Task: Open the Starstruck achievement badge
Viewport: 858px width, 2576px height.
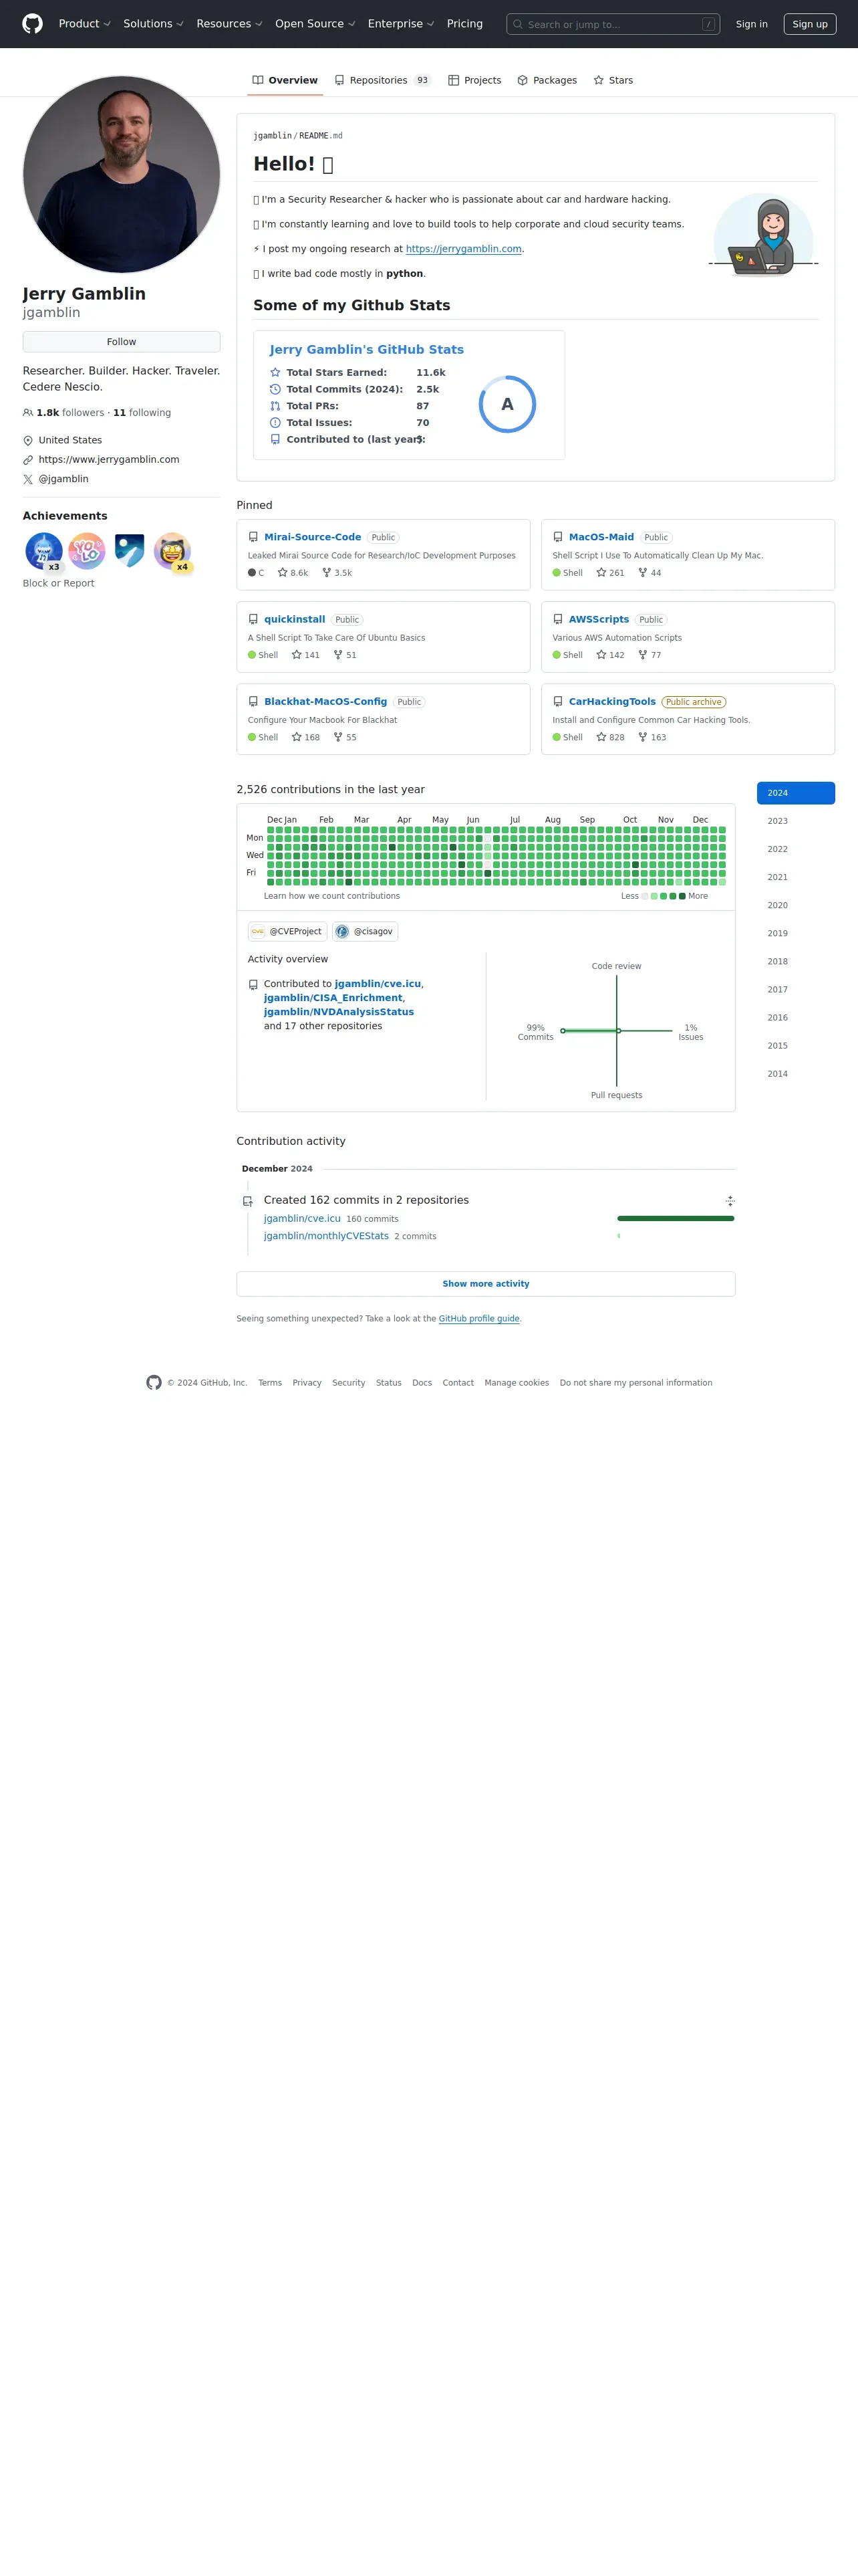Action: (173, 551)
